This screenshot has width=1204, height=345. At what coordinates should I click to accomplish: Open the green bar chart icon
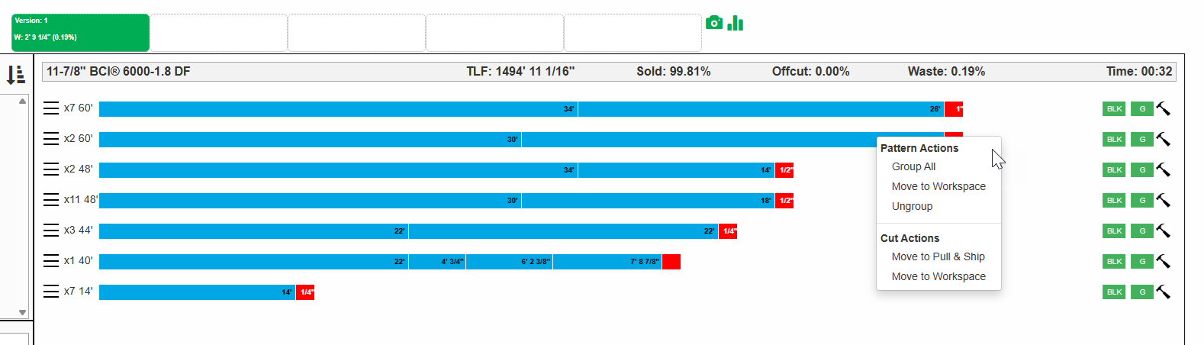tap(736, 23)
